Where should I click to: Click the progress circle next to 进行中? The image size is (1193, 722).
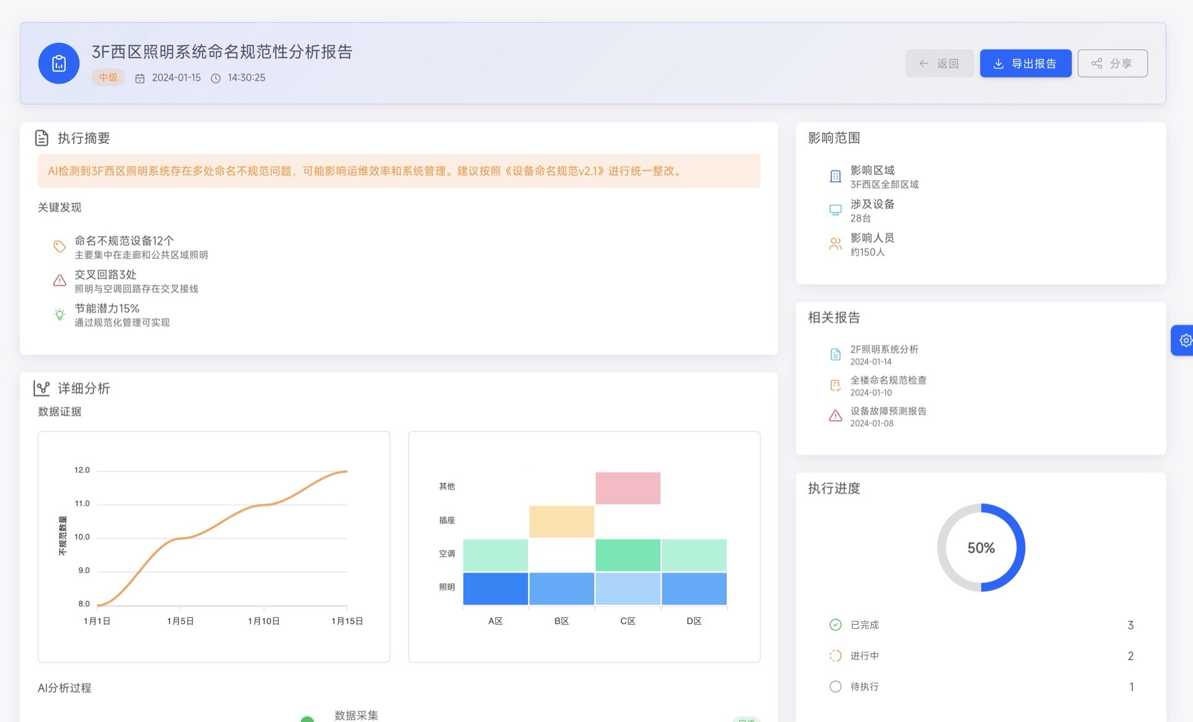click(x=835, y=656)
